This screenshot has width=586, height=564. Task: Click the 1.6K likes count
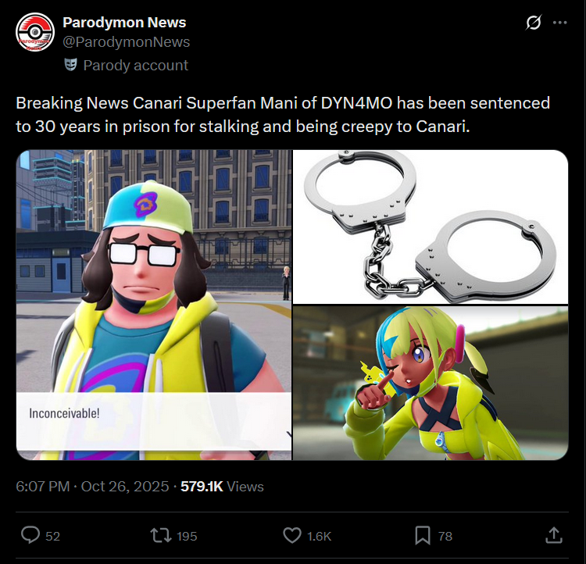coord(319,536)
